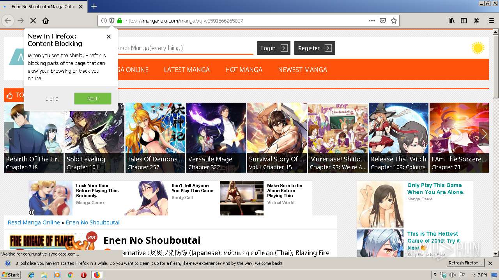
Task: Click the Firefox taskbar button
Action: pos(97,275)
